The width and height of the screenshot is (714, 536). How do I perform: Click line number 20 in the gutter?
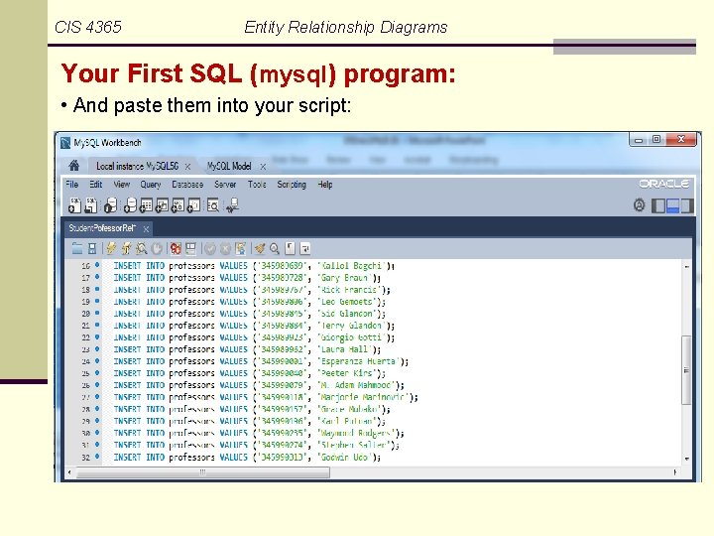(x=85, y=314)
